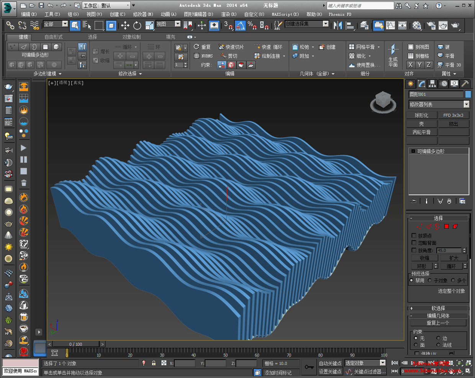Viewport: 475px width, 378px height.
Task: Toggle the angle snap icon
Action: (x=240, y=26)
